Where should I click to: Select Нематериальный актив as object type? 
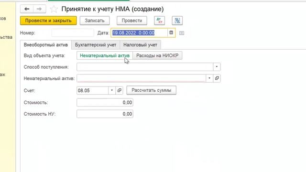point(105,55)
